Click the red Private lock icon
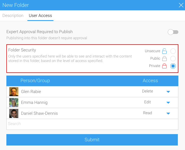The height and width of the screenshot is (150, 185). [165, 66]
